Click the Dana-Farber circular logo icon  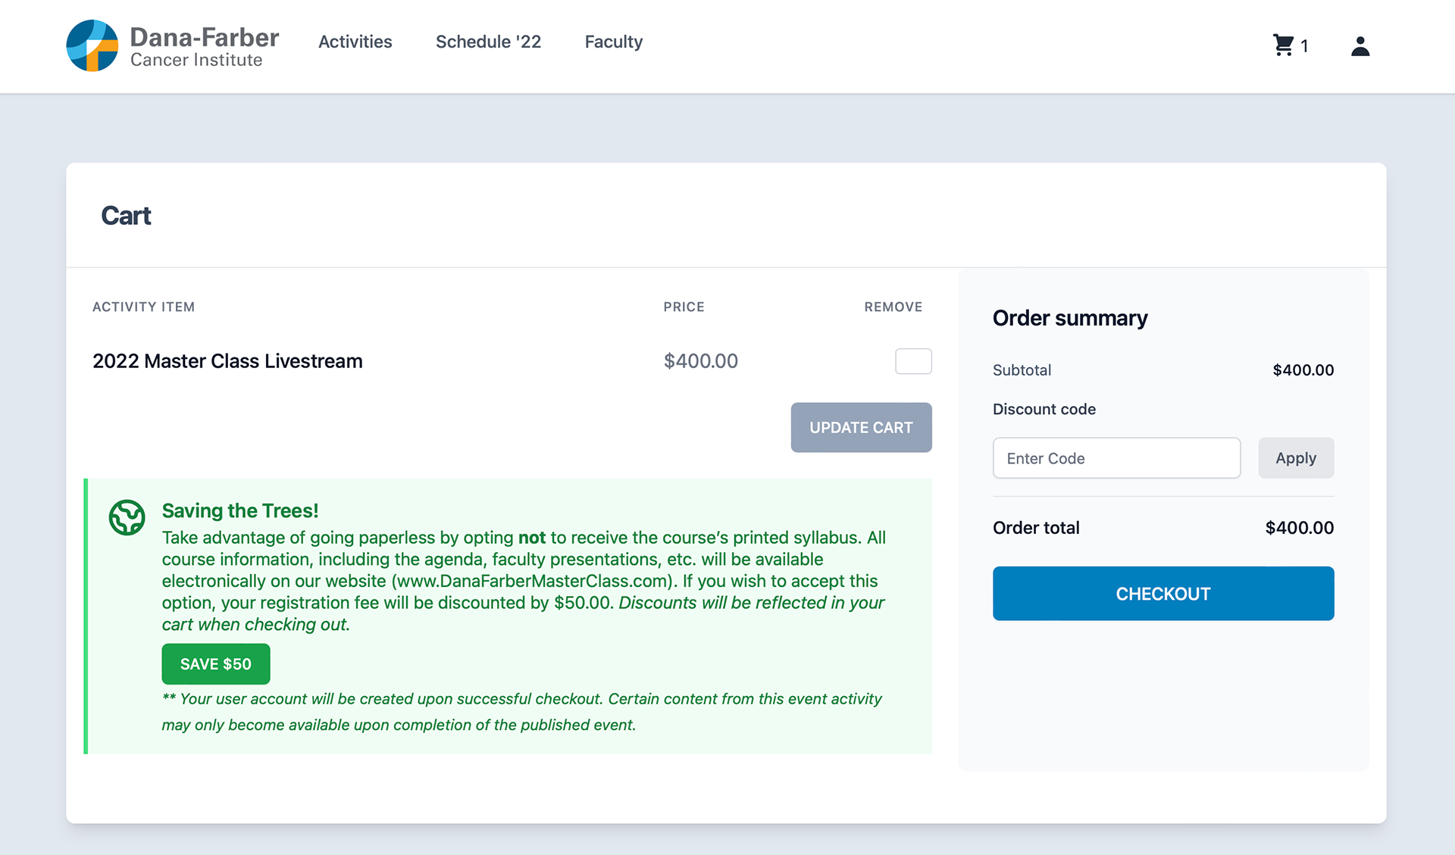(92, 46)
